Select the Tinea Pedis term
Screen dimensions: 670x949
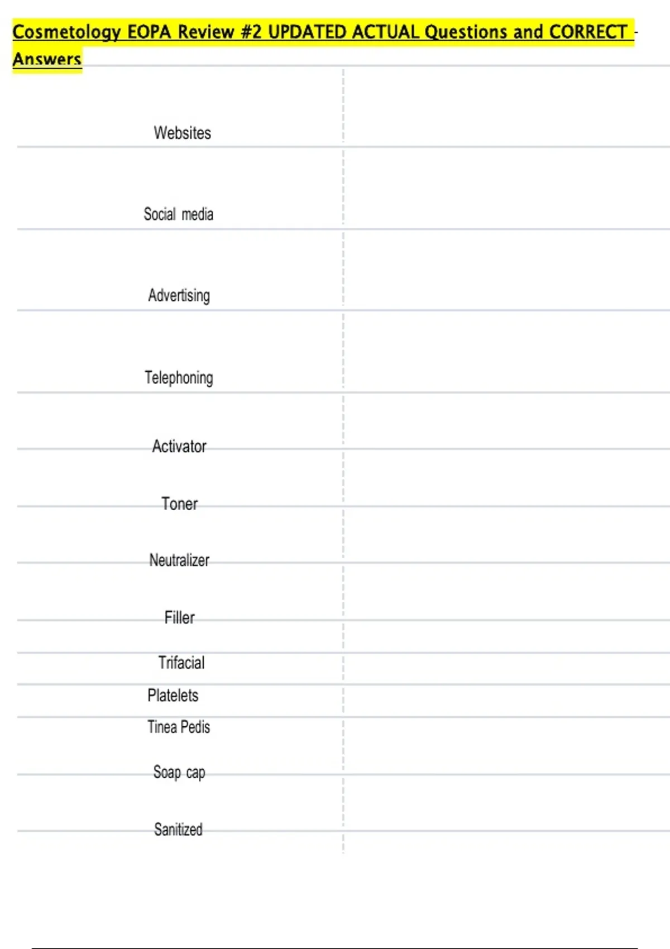[179, 727]
